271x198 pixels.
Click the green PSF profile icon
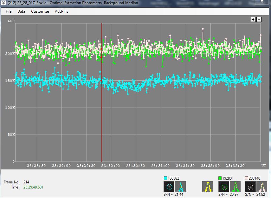tap(235, 187)
